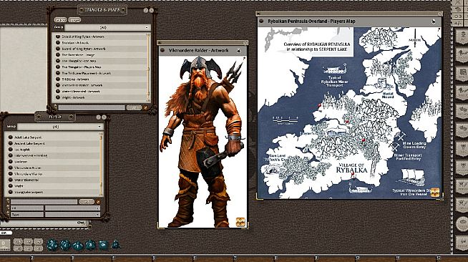Open link icon for Skeleton - Artwork image
Viewport: 468px width, 262px height.
pos(58,43)
